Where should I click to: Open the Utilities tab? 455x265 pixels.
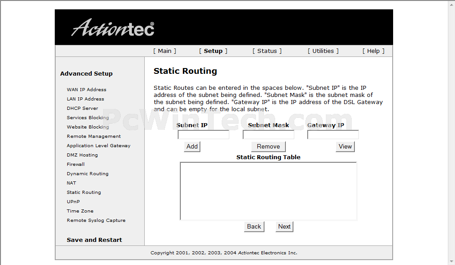pos(323,51)
